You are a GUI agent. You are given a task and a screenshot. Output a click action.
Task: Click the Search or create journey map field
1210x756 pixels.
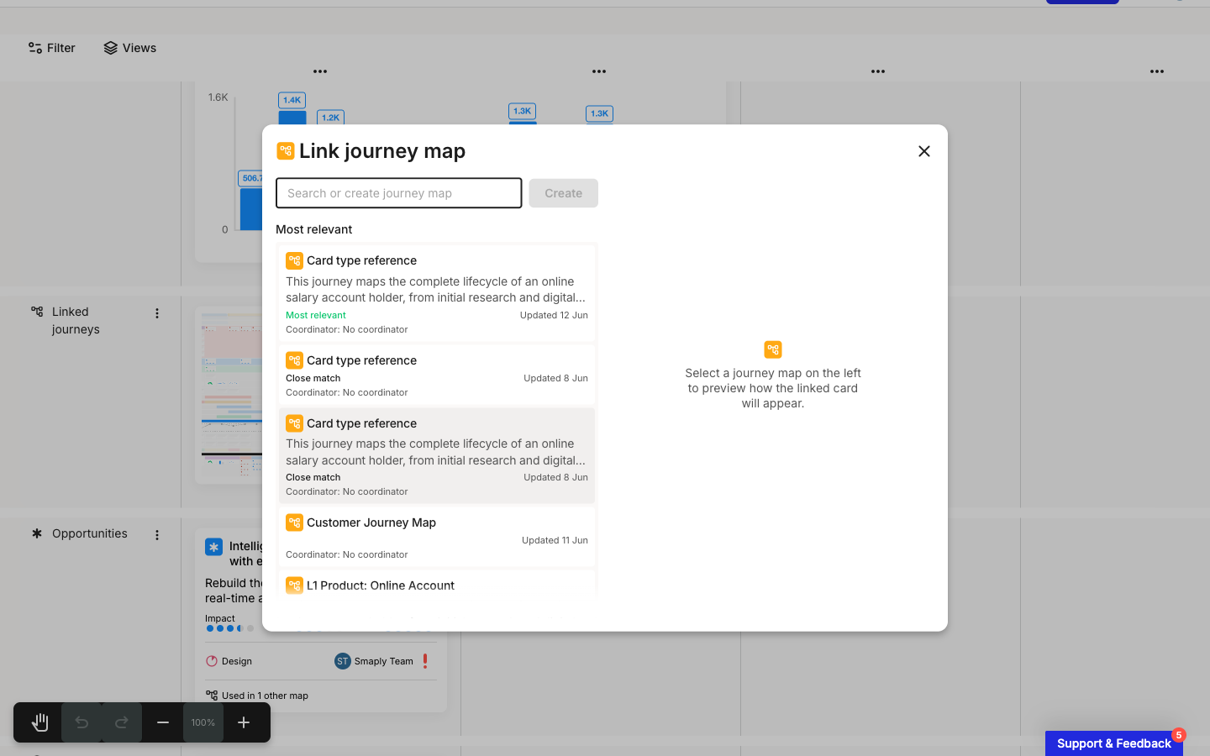(x=399, y=193)
